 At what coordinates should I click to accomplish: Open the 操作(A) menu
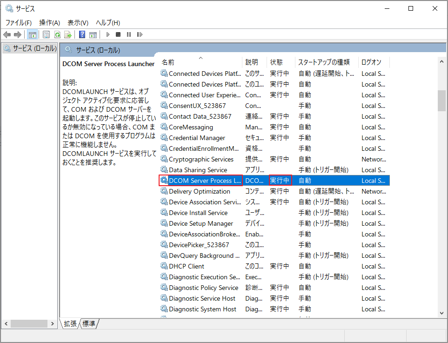coord(49,22)
